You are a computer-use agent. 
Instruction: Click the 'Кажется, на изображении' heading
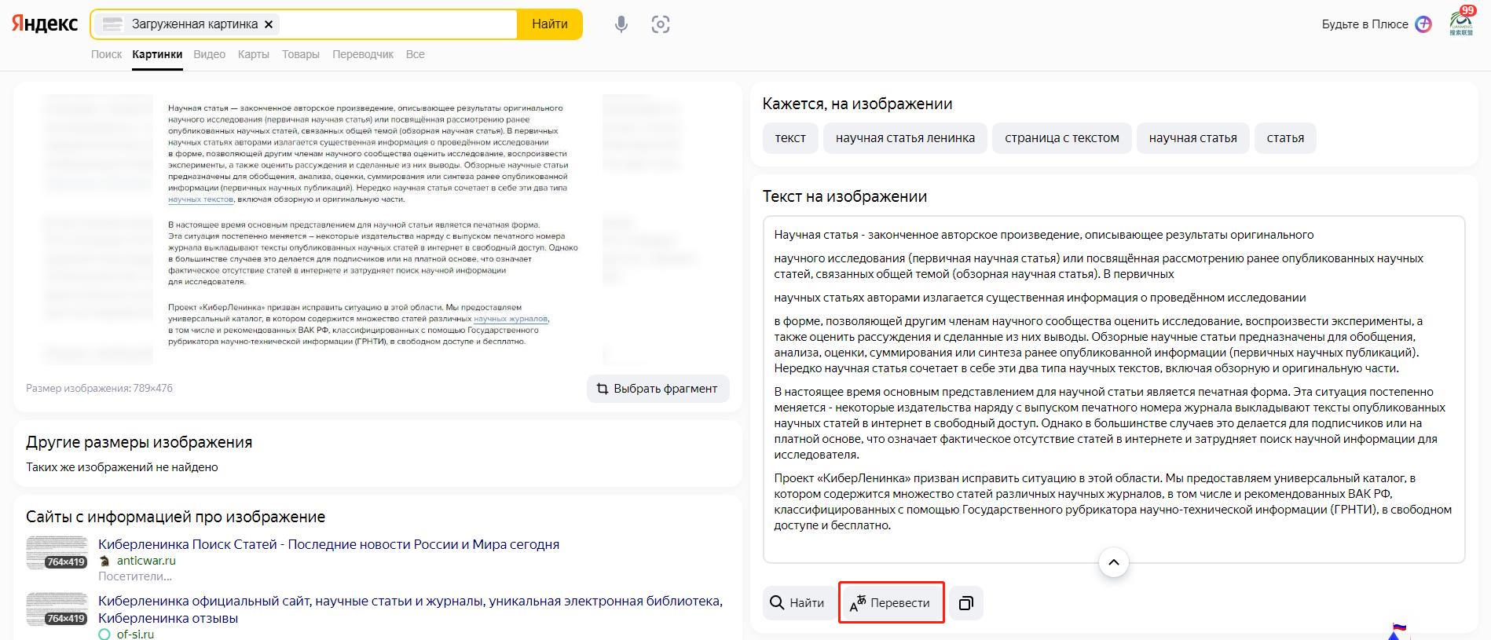click(857, 104)
